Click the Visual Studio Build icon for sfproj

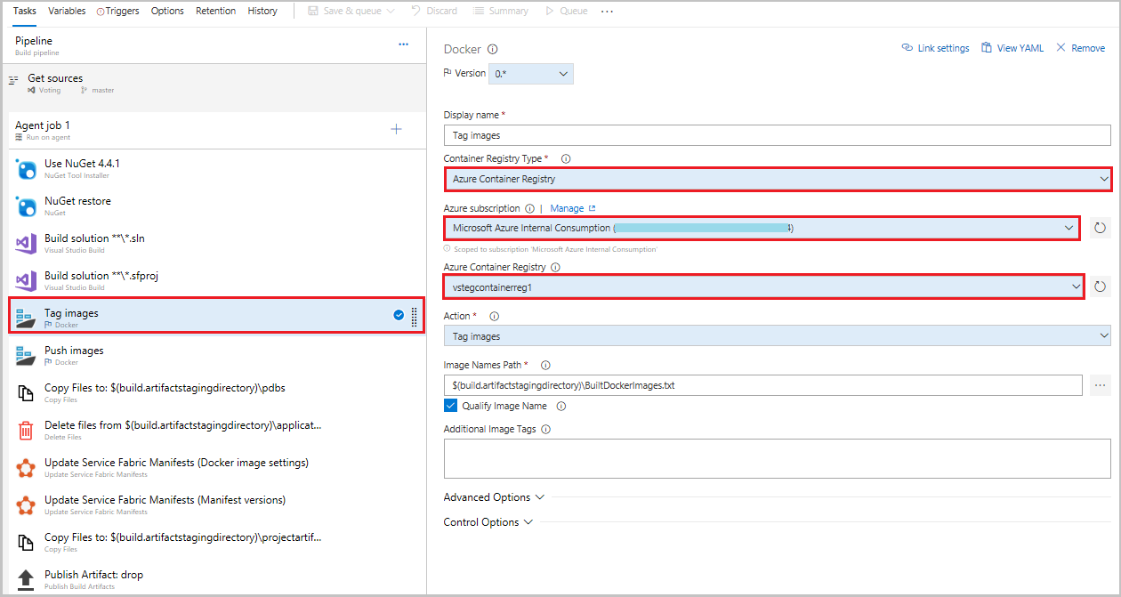(x=26, y=280)
